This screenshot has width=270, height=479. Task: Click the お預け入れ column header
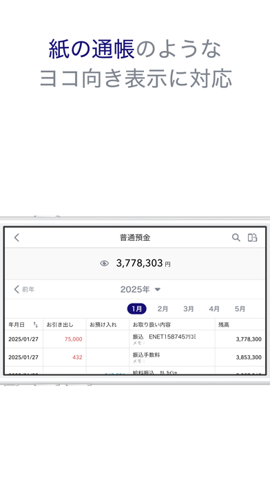click(103, 325)
